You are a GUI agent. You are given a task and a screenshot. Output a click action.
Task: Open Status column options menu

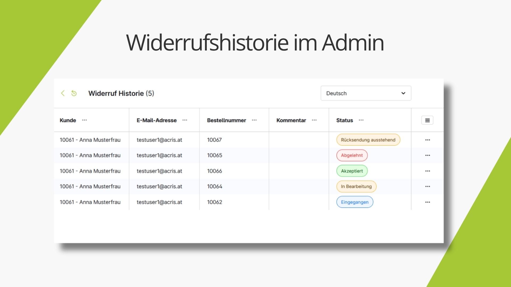(361, 120)
